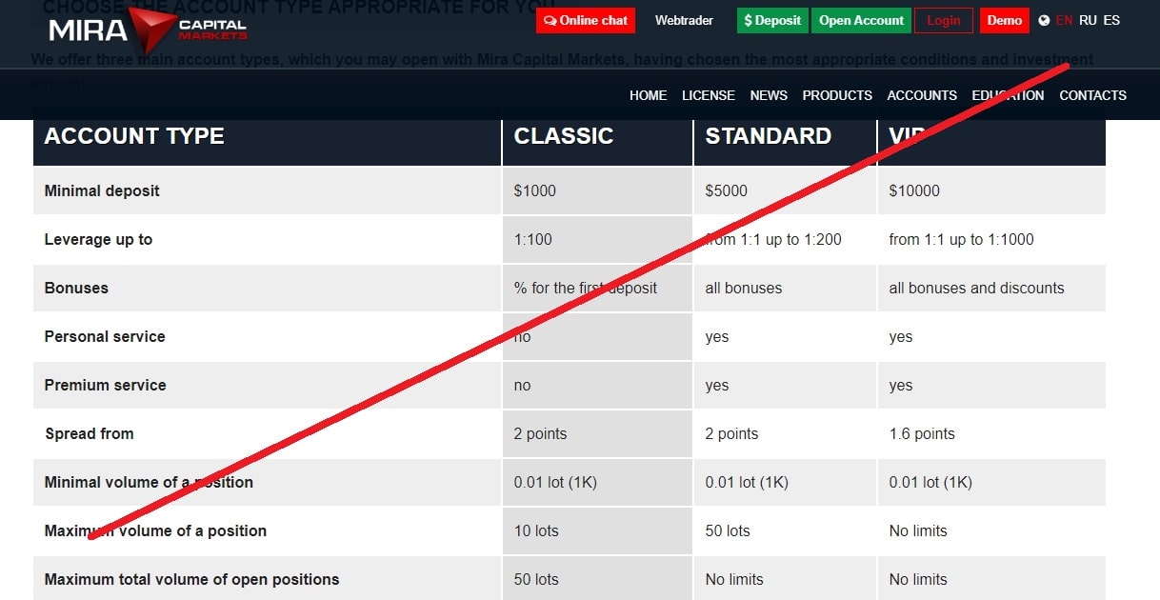Click the Leverage up to row label
This screenshot has width=1160, height=600.
pyautogui.click(x=98, y=239)
